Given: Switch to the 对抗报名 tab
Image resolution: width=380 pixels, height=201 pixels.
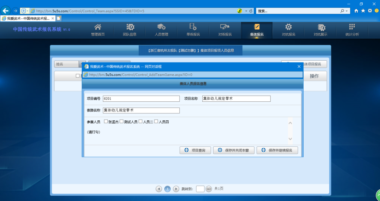Looking at the screenshot, I should pyautogui.click(x=289, y=29).
